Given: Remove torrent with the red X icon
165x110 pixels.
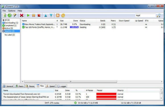Looking at the screenshot, I should pos(22,15).
